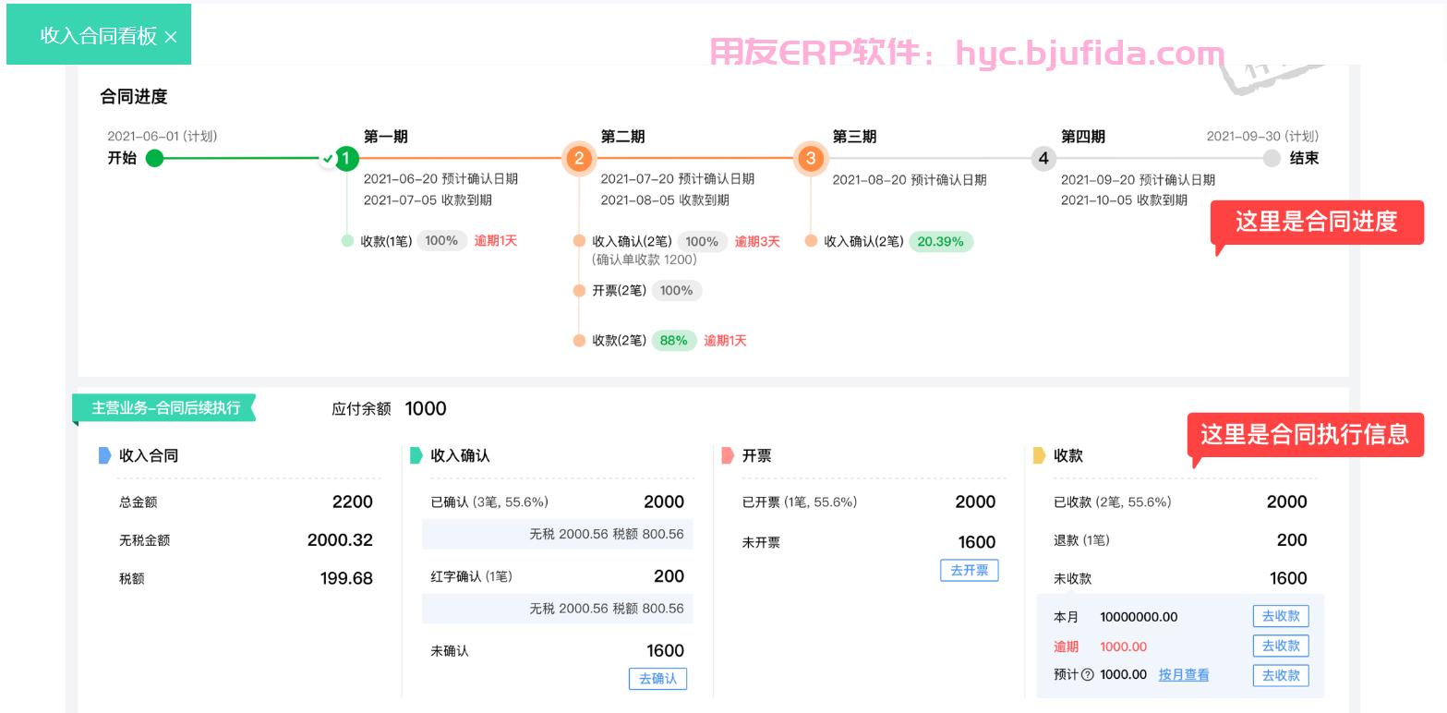1447x713 pixels.
Task: Click the 收款(2笔) dot under 第二期
Action: [579, 341]
